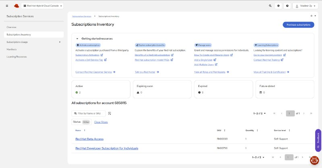Screen dimensions: 322x168
Task: Open the hamburger navigation menu
Action: pos(7,6)
